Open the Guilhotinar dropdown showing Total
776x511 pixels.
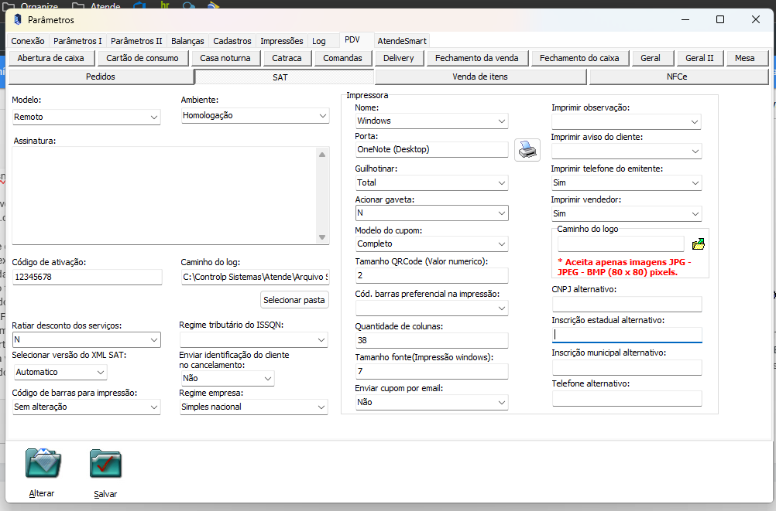click(x=431, y=183)
